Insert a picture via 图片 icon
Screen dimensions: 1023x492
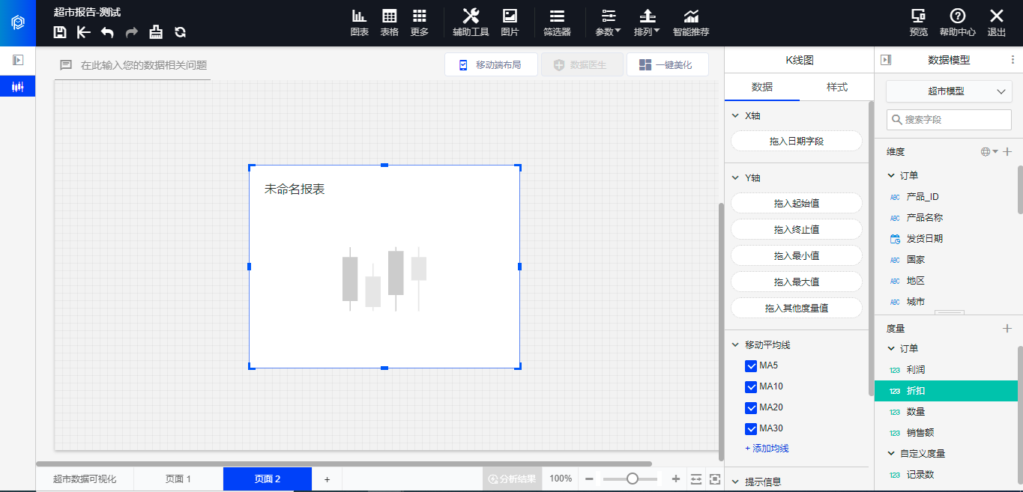tap(510, 22)
